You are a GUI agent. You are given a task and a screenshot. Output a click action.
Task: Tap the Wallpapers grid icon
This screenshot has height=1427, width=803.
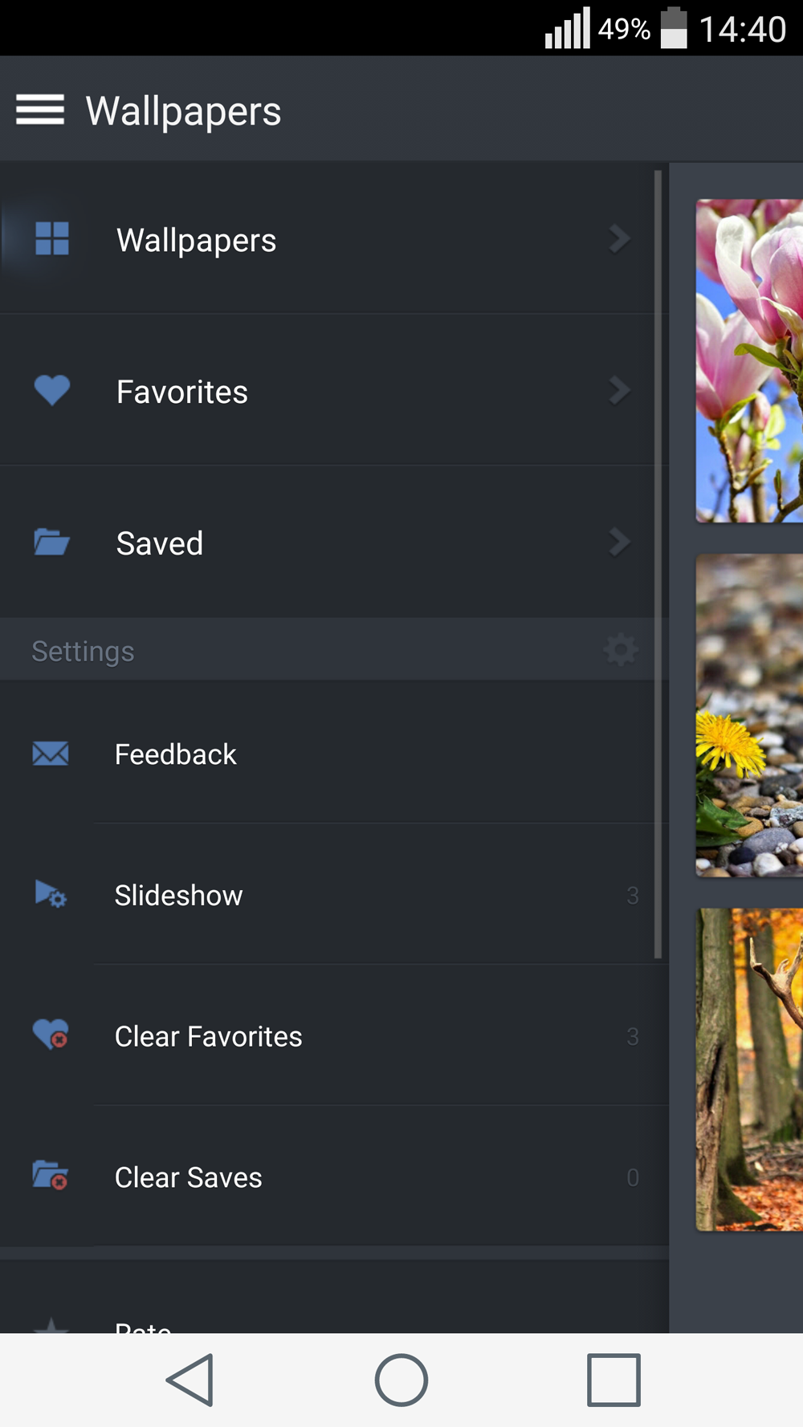click(x=52, y=238)
